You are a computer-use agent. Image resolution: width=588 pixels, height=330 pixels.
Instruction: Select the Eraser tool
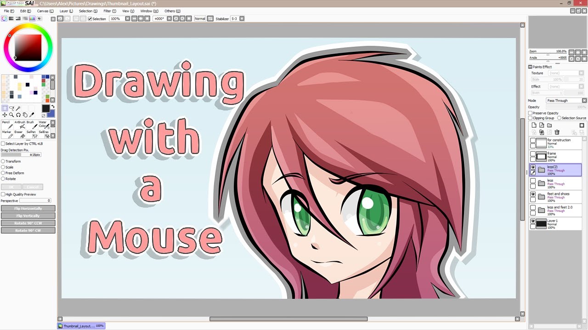[19, 134]
